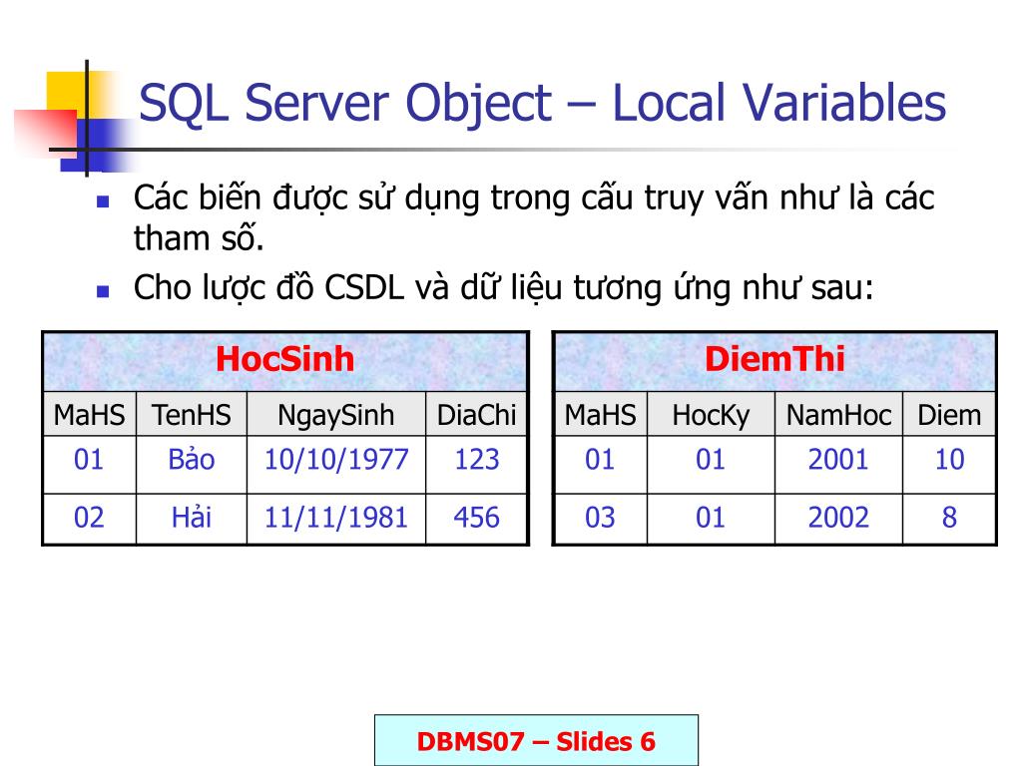Click the year cell '2002'
1022x766 pixels.
pyautogui.click(x=838, y=519)
